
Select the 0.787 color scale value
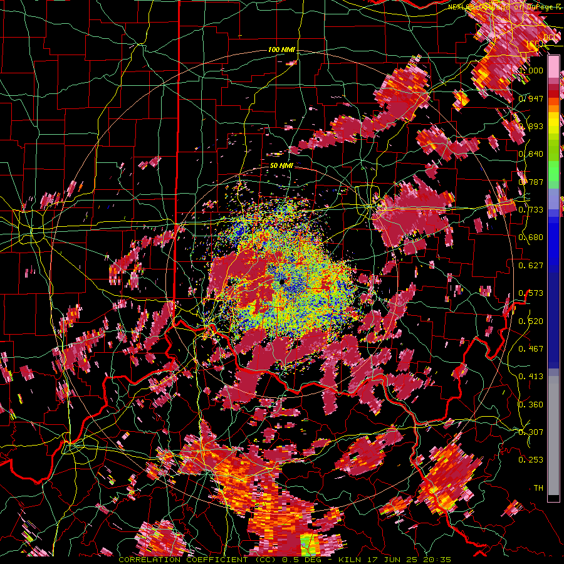(531, 182)
